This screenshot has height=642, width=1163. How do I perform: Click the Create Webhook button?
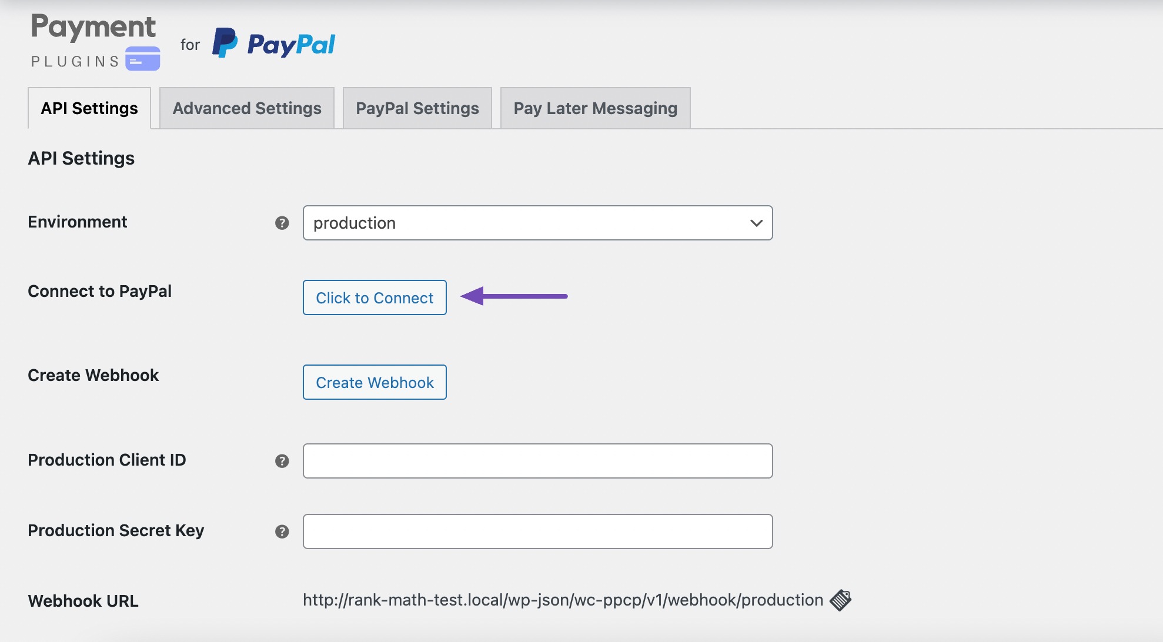coord(375,382)
